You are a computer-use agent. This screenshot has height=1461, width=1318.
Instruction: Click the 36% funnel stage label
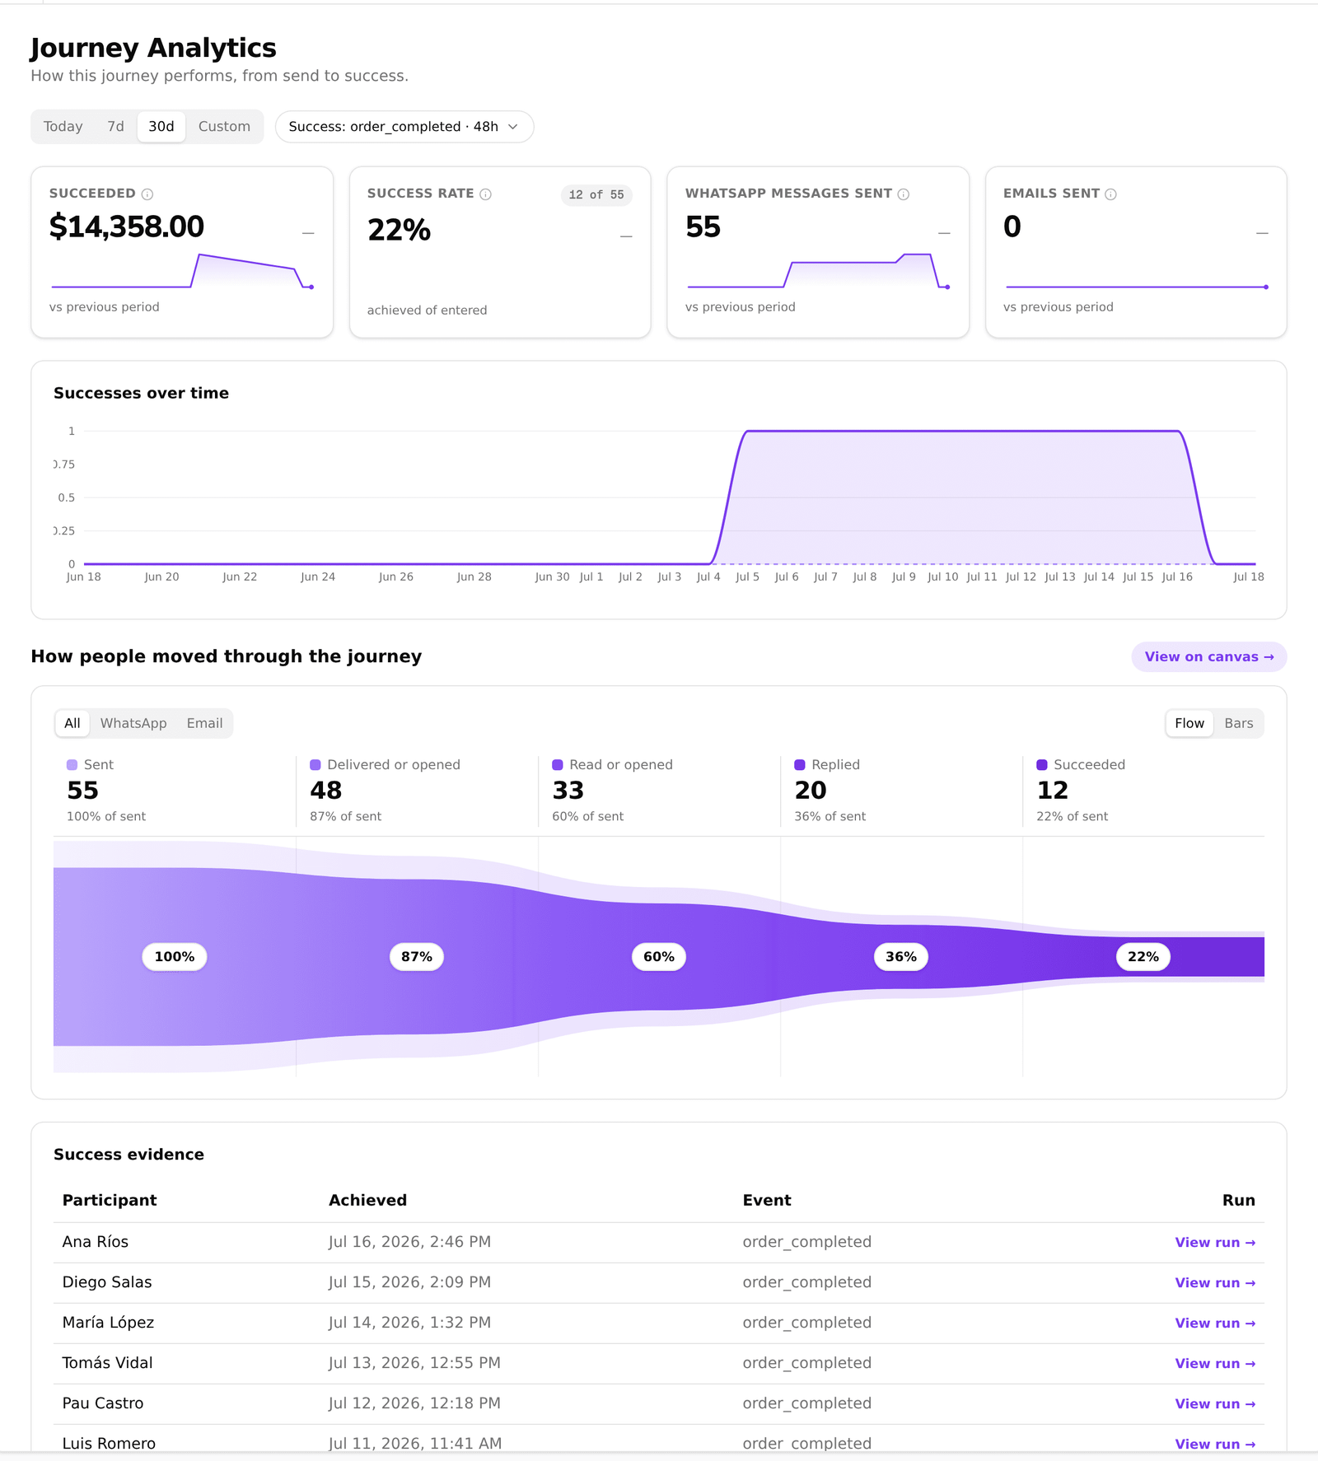901,957
